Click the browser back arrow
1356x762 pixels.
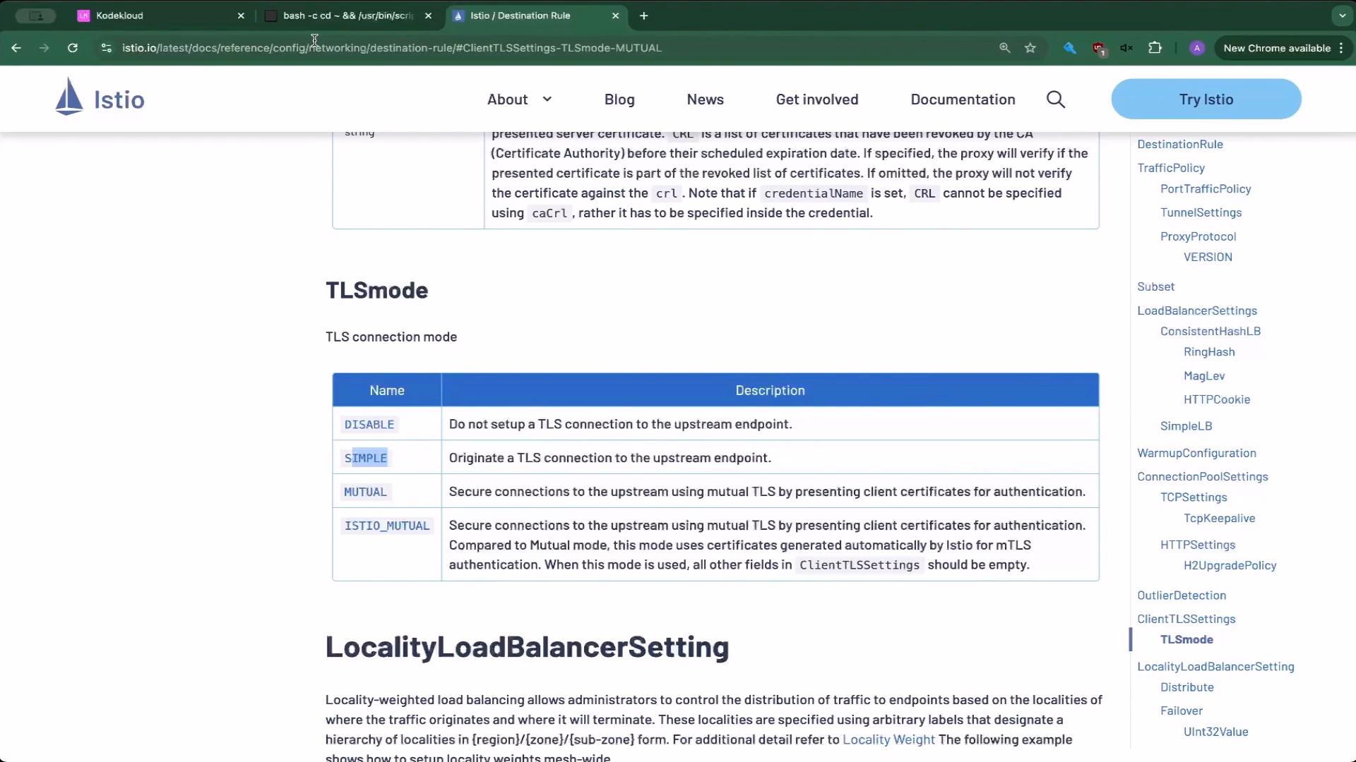(16, 48)
